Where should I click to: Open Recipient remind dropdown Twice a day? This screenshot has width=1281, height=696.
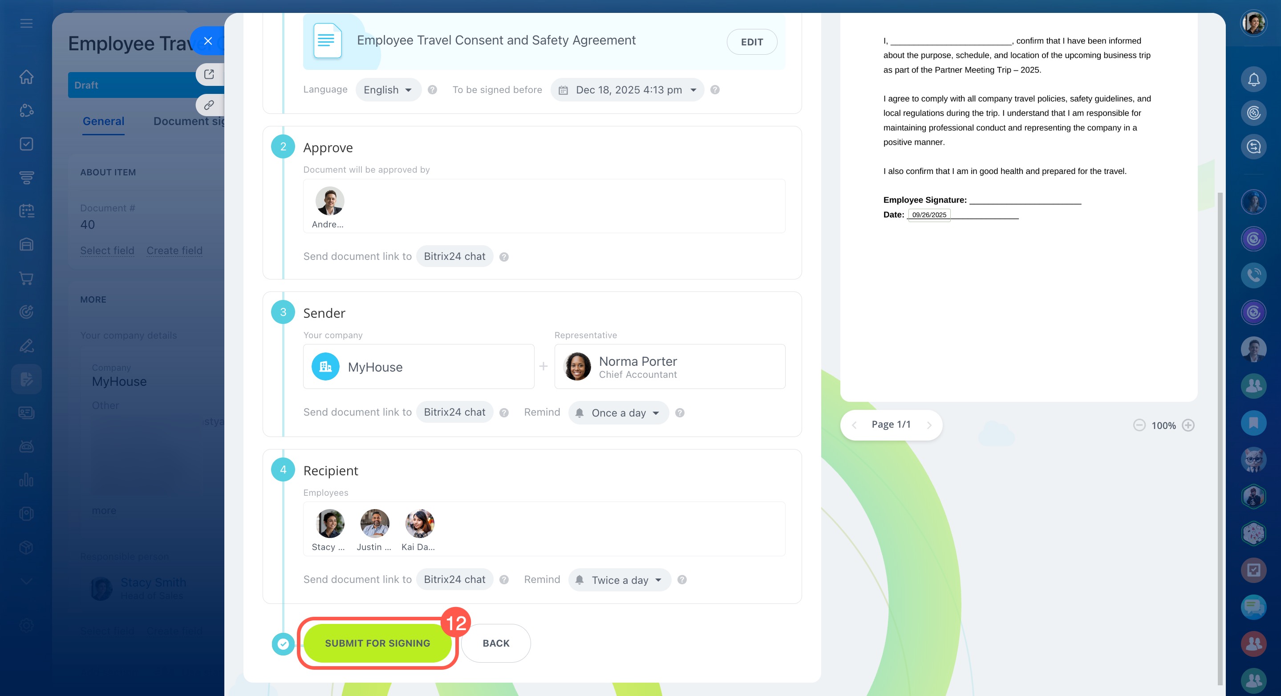(620, 580)
